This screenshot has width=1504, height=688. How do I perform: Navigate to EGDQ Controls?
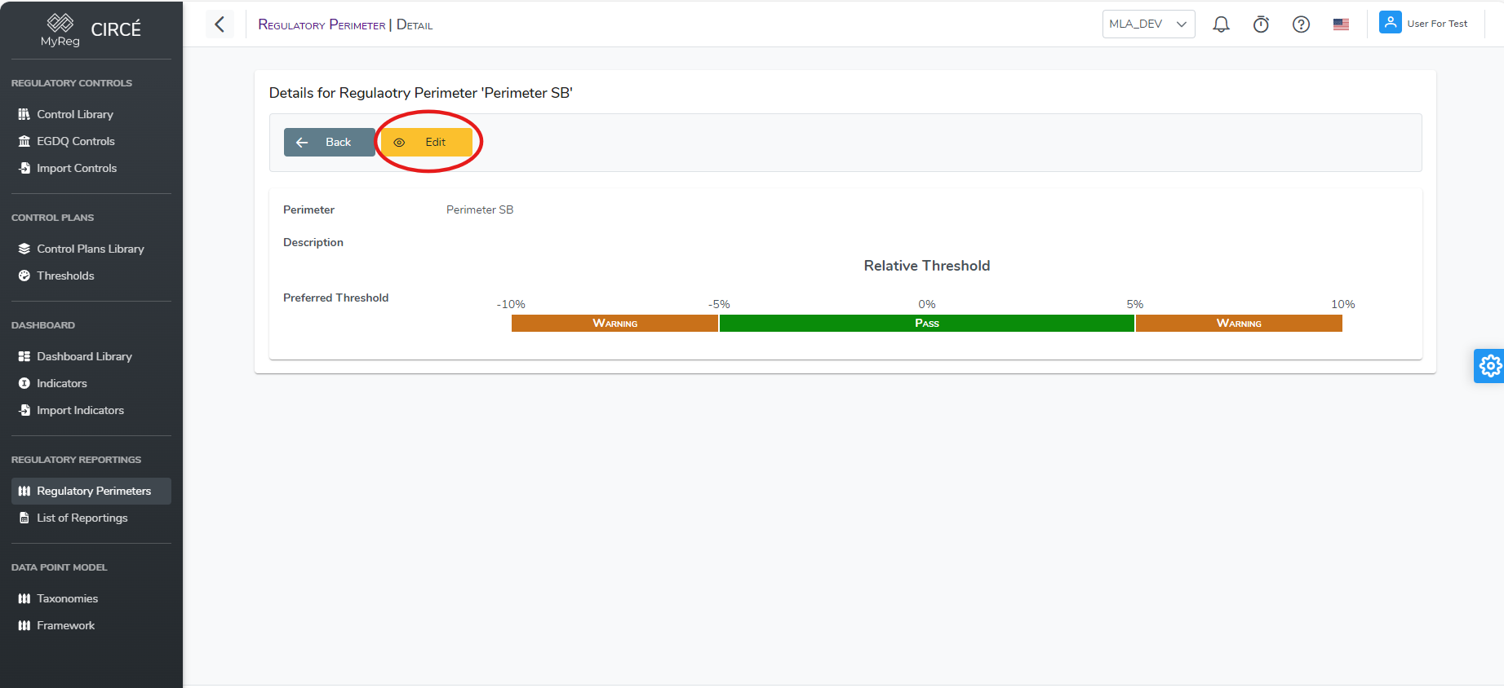[76, 141]
